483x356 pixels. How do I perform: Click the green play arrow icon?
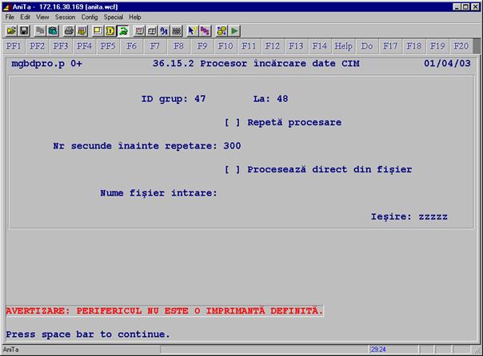pos(235,30)
